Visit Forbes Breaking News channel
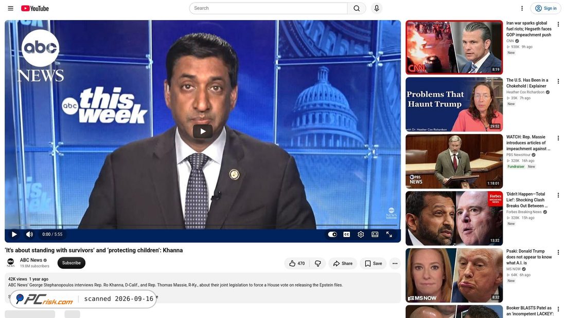Screen dimensions: 566x318 coord(524,212)
